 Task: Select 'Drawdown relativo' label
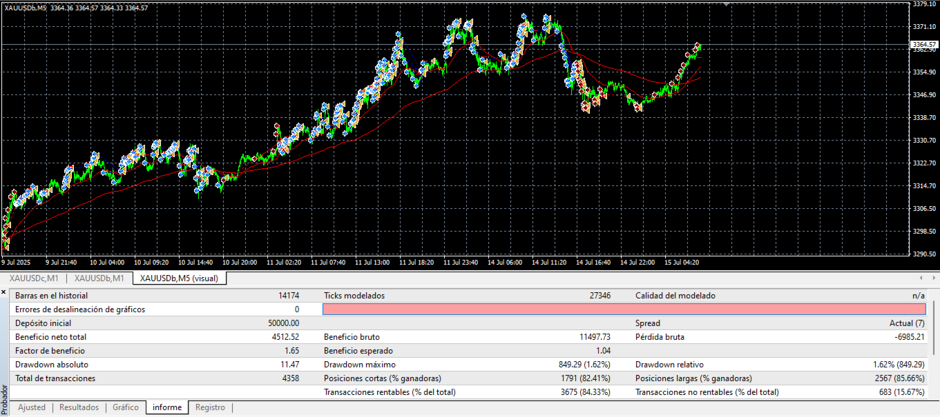pyautogui.click(x=671, y=365)
